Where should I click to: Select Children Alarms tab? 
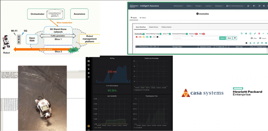click(x=166, y=27)
